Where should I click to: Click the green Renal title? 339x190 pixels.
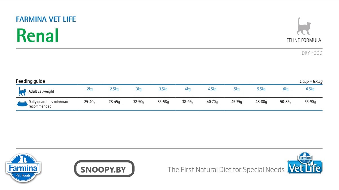(x=38, y=36)
